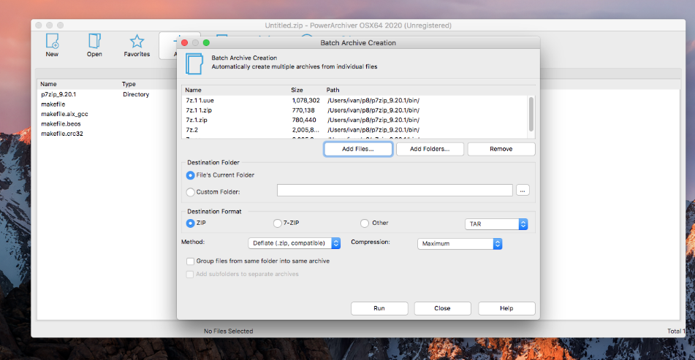Click the file list vertical scrollbar
Image resolution: width=695 pixels, height=360 pixels.
point(531,113)
